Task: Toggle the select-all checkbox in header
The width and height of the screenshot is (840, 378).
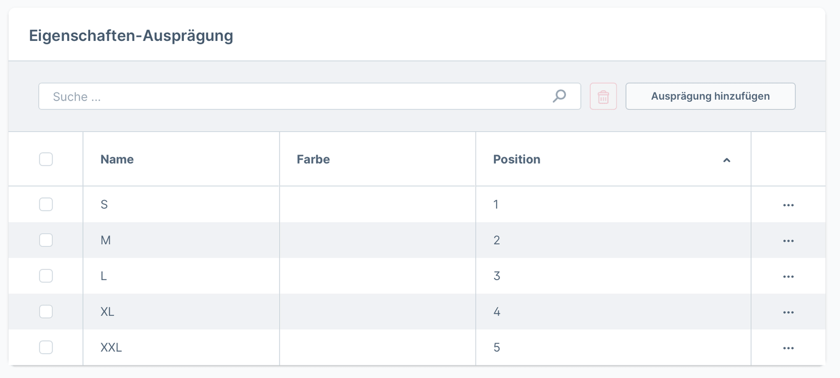Action: point(46,159)
